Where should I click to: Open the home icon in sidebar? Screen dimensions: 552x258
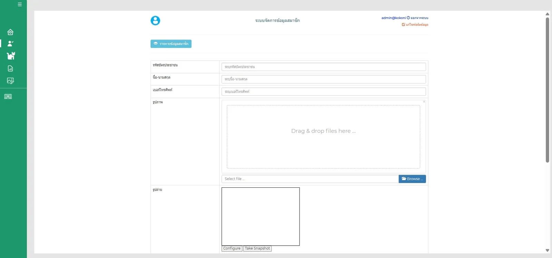(x=10, y=32)
